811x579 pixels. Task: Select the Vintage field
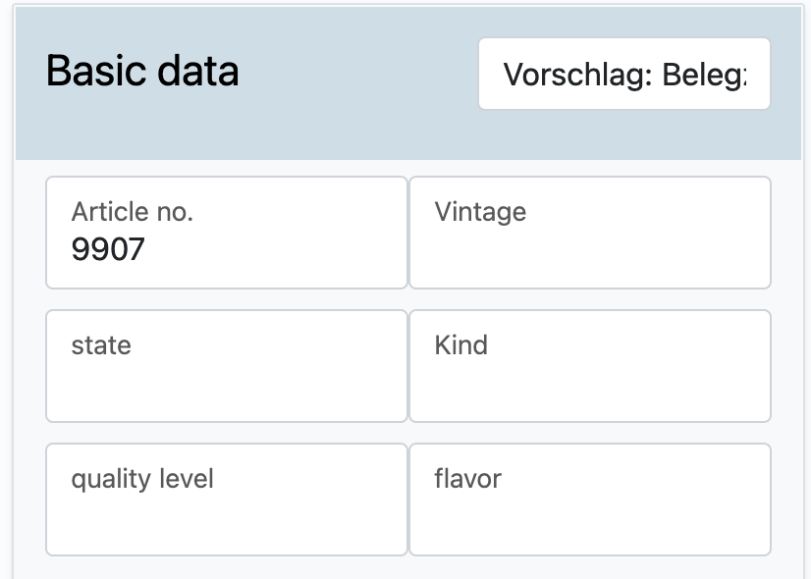(x=589, y=233)
